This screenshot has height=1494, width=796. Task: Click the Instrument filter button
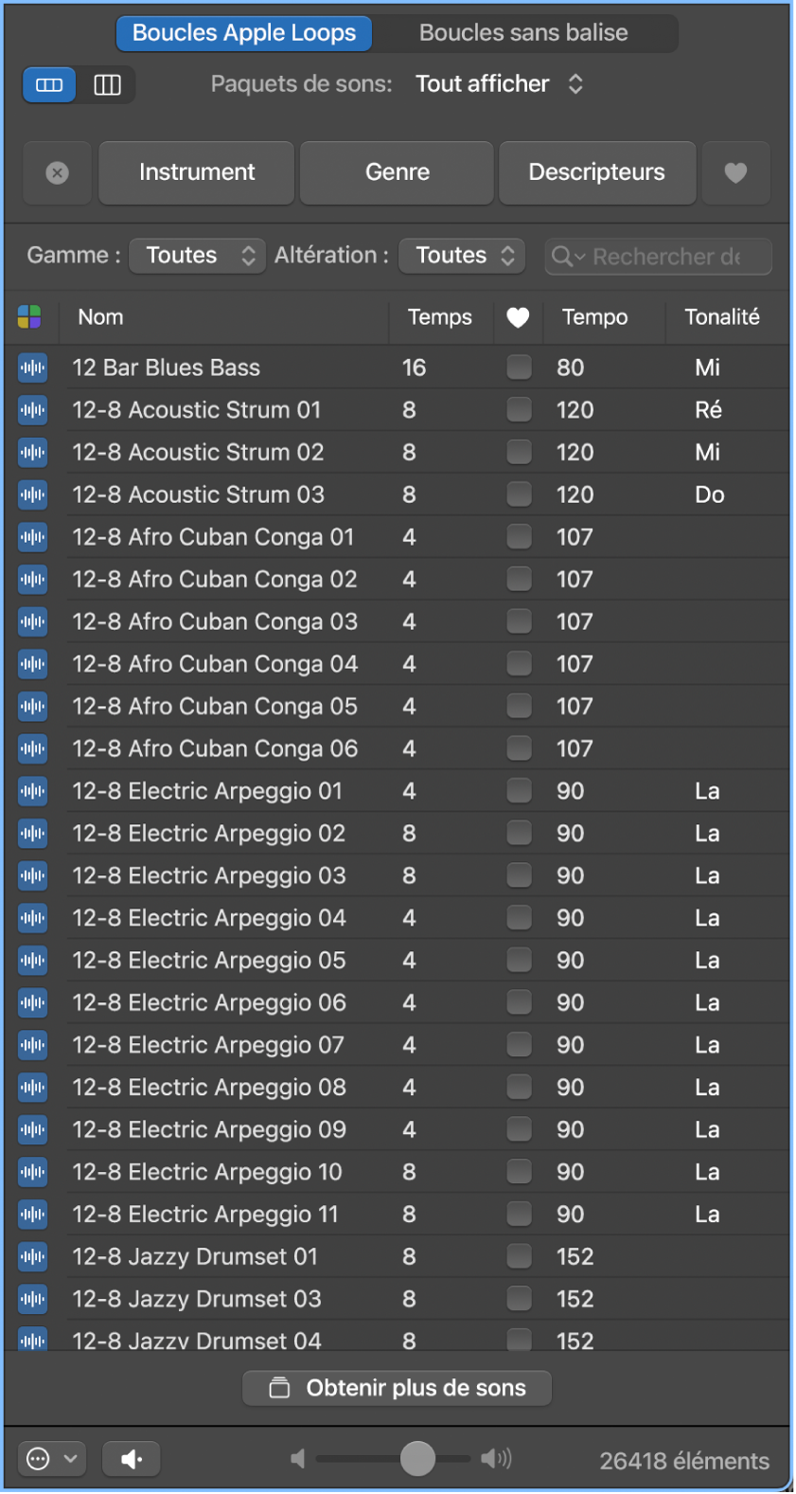tap(197, 172)
